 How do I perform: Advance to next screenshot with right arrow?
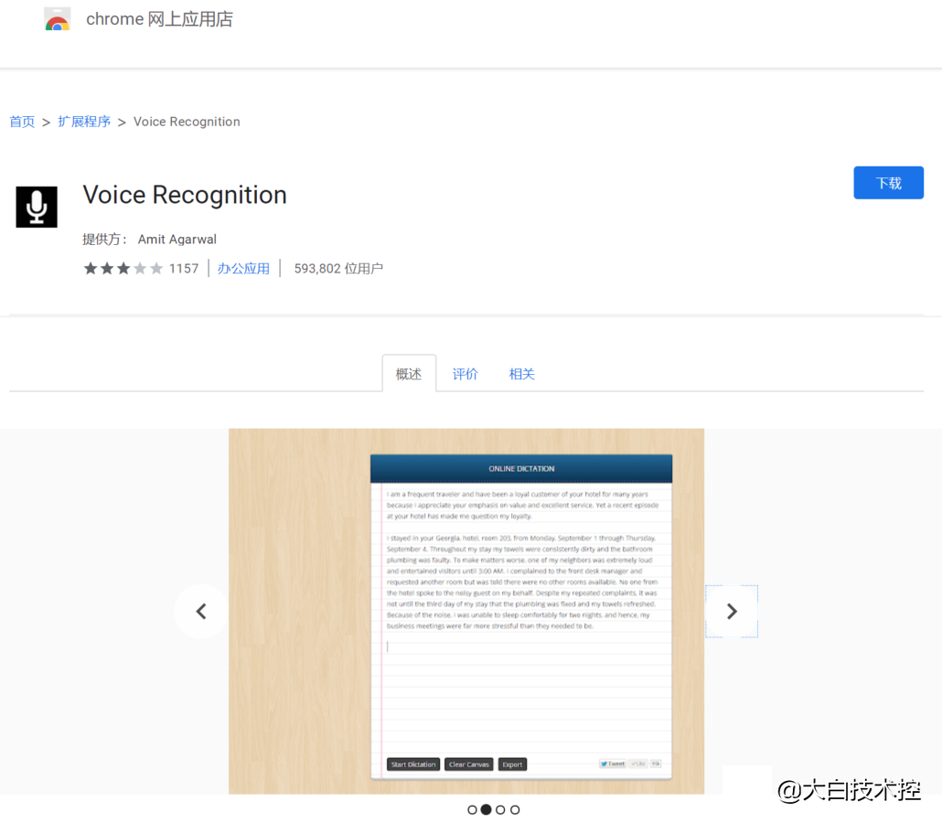pos(732,612)
